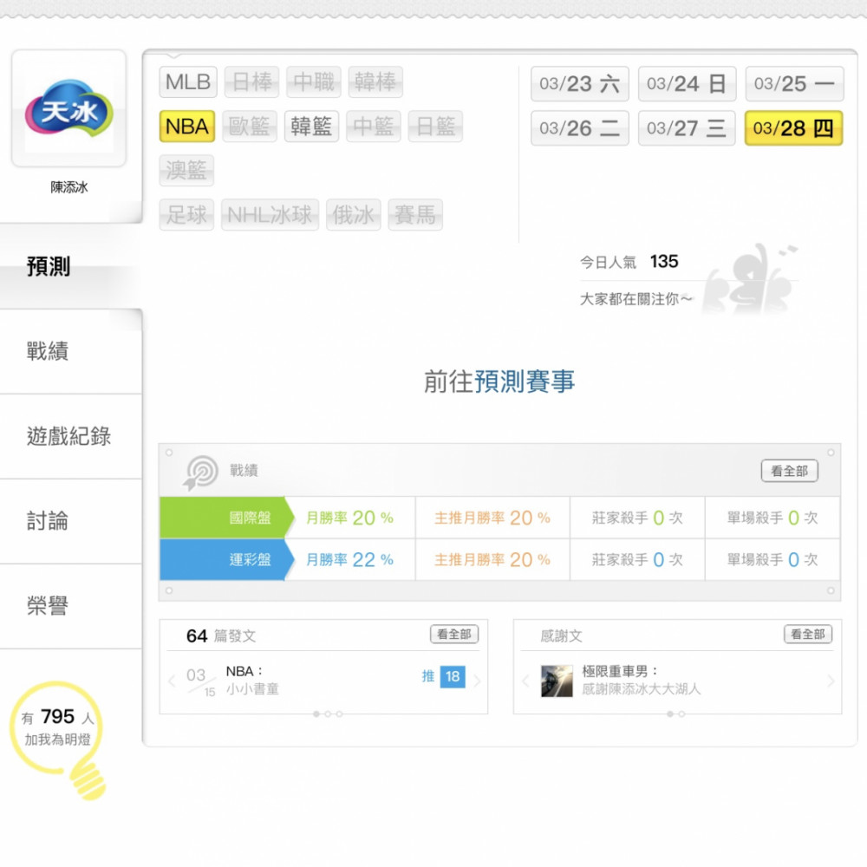
Task: Click the 陳添冰 username text
Action: click(x=69, y=187)
